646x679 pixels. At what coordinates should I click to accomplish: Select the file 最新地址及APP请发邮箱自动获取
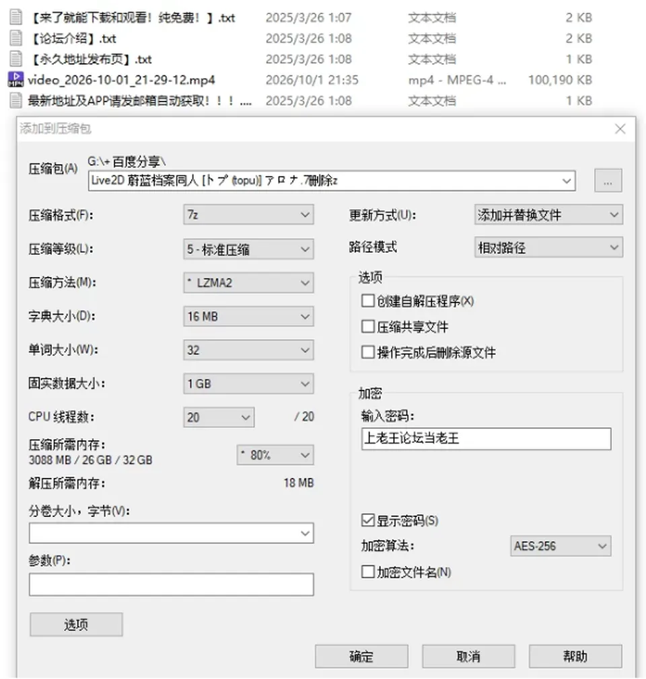(x=139, y=101)
